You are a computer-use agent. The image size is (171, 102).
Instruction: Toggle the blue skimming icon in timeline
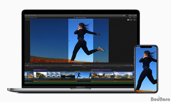pos(124,65)
